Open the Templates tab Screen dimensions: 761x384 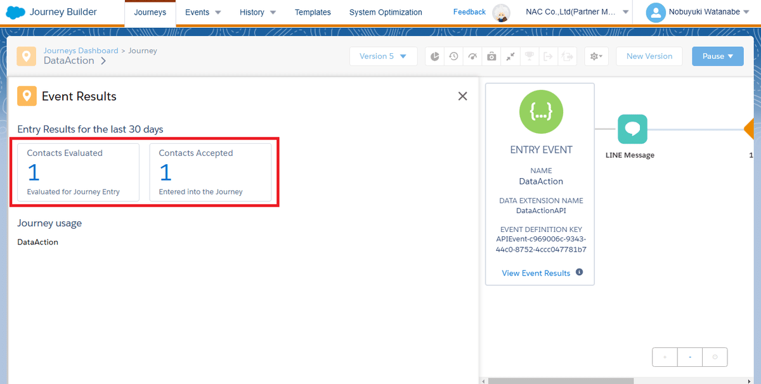pyautogui.click(x=313, y=13)
